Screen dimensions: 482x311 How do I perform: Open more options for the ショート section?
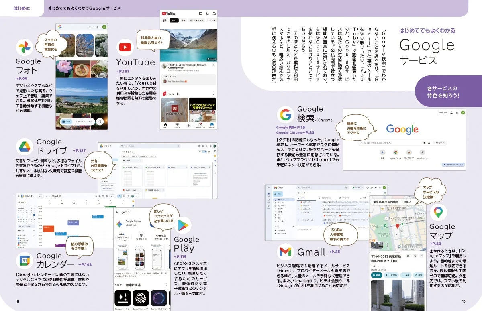[x=214, y=94]
